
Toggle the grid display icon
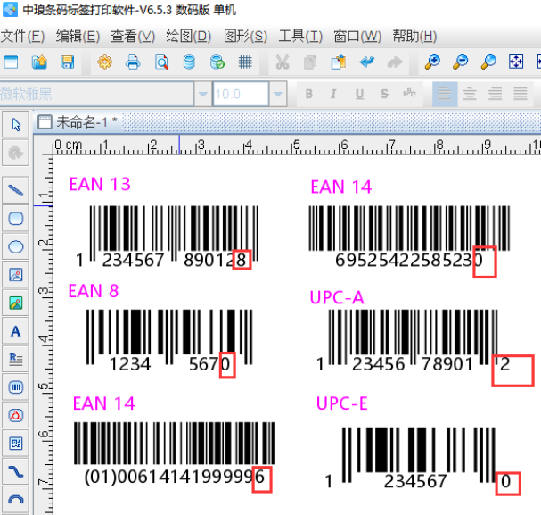coord(245,62)
